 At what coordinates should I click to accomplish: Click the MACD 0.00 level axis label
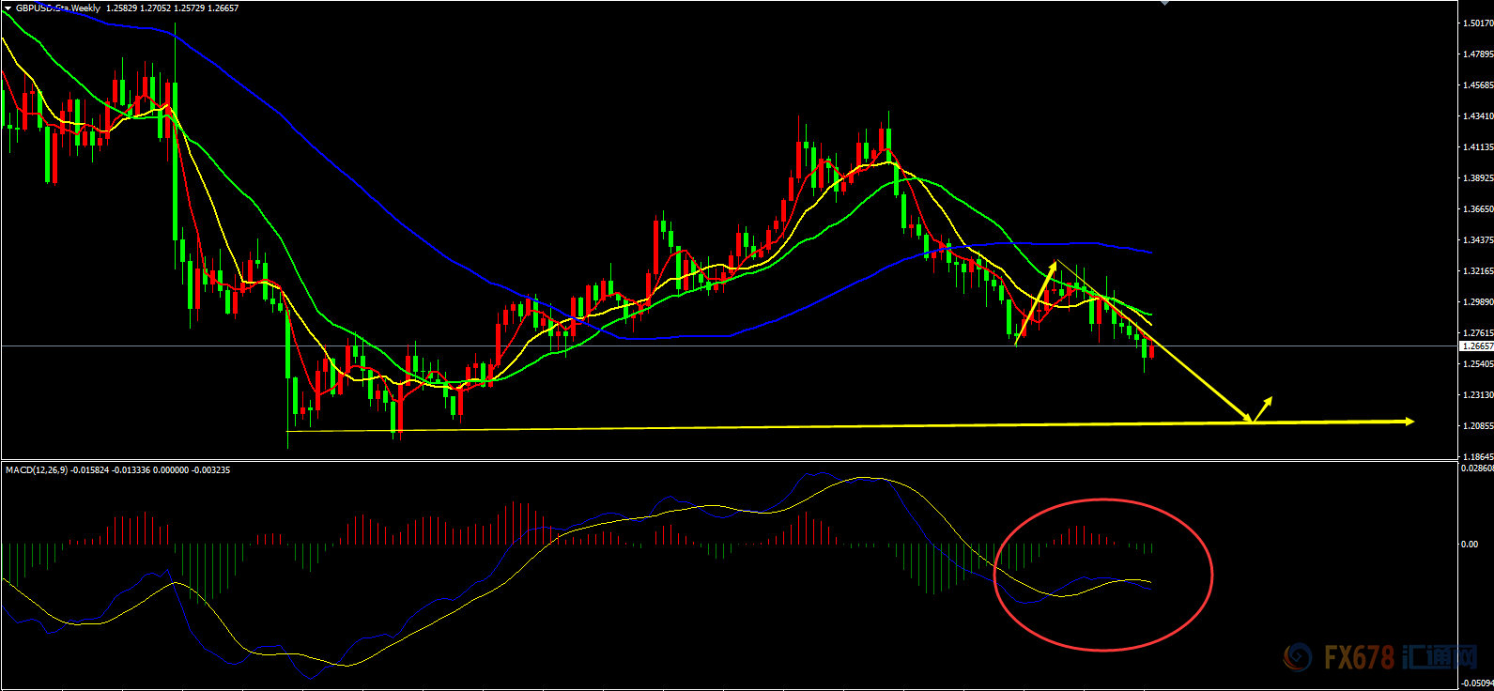[1469, 545]
